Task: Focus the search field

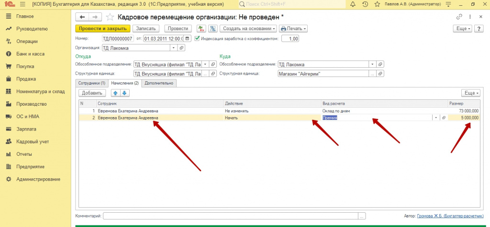Action: pos(292,4)
